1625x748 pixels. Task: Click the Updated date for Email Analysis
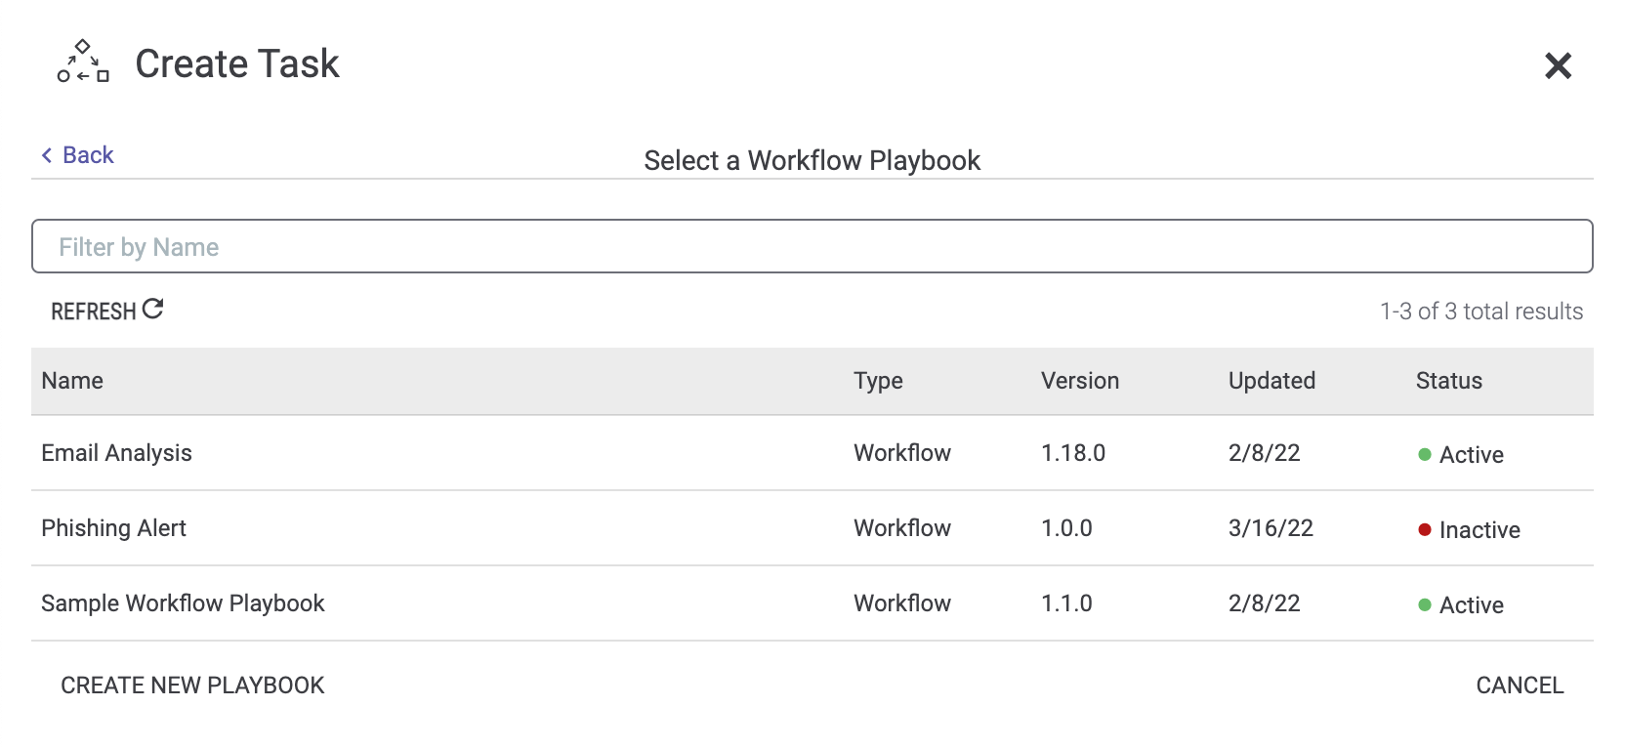pyautogui.click(x=1265, y=453)
